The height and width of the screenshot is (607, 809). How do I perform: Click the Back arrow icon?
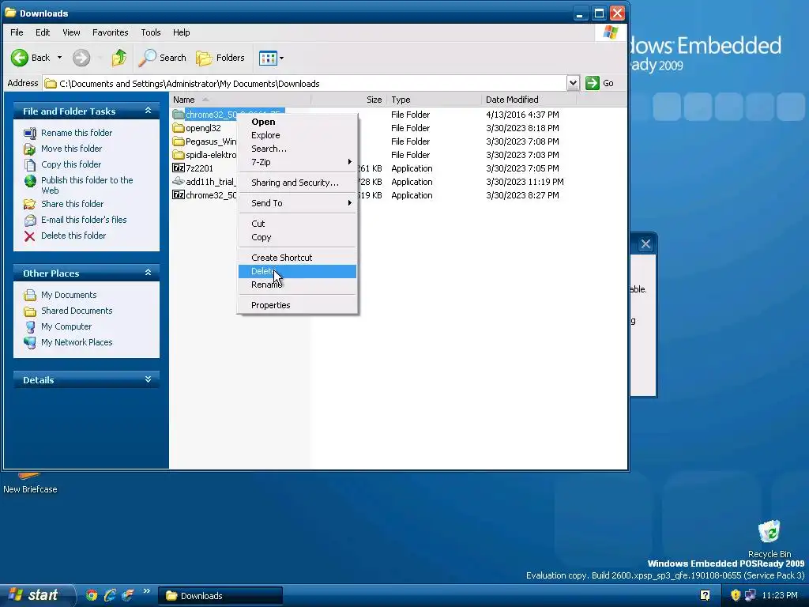[20, 58]
